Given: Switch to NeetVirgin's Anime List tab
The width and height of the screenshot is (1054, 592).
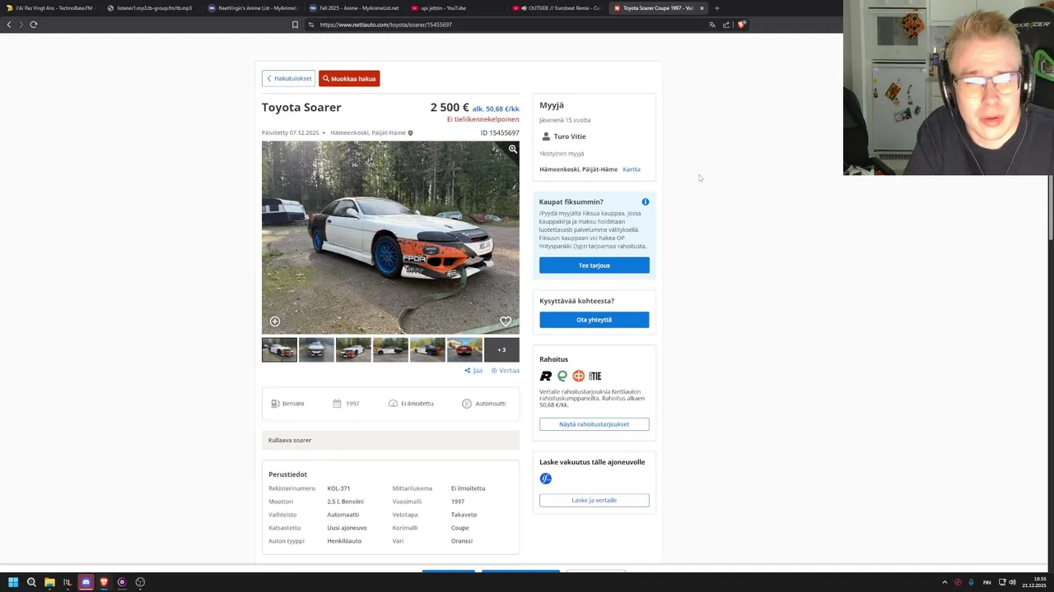Looking at the screenshot, I should click(252, 8).
